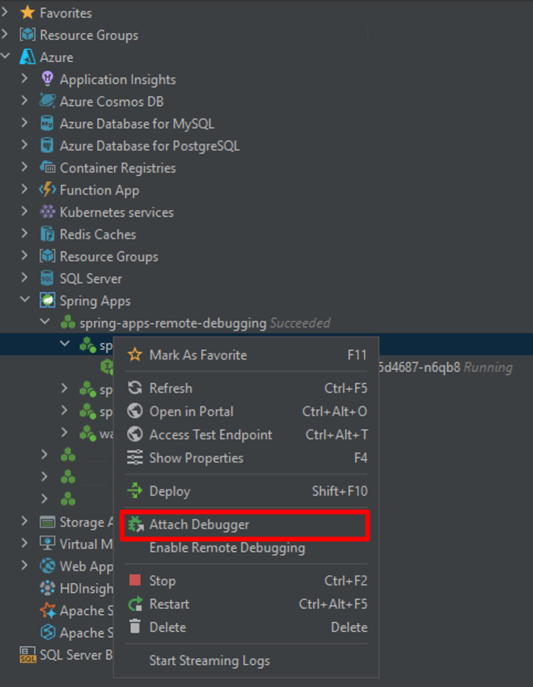Expand the Storage node chevron

[23, 522]
